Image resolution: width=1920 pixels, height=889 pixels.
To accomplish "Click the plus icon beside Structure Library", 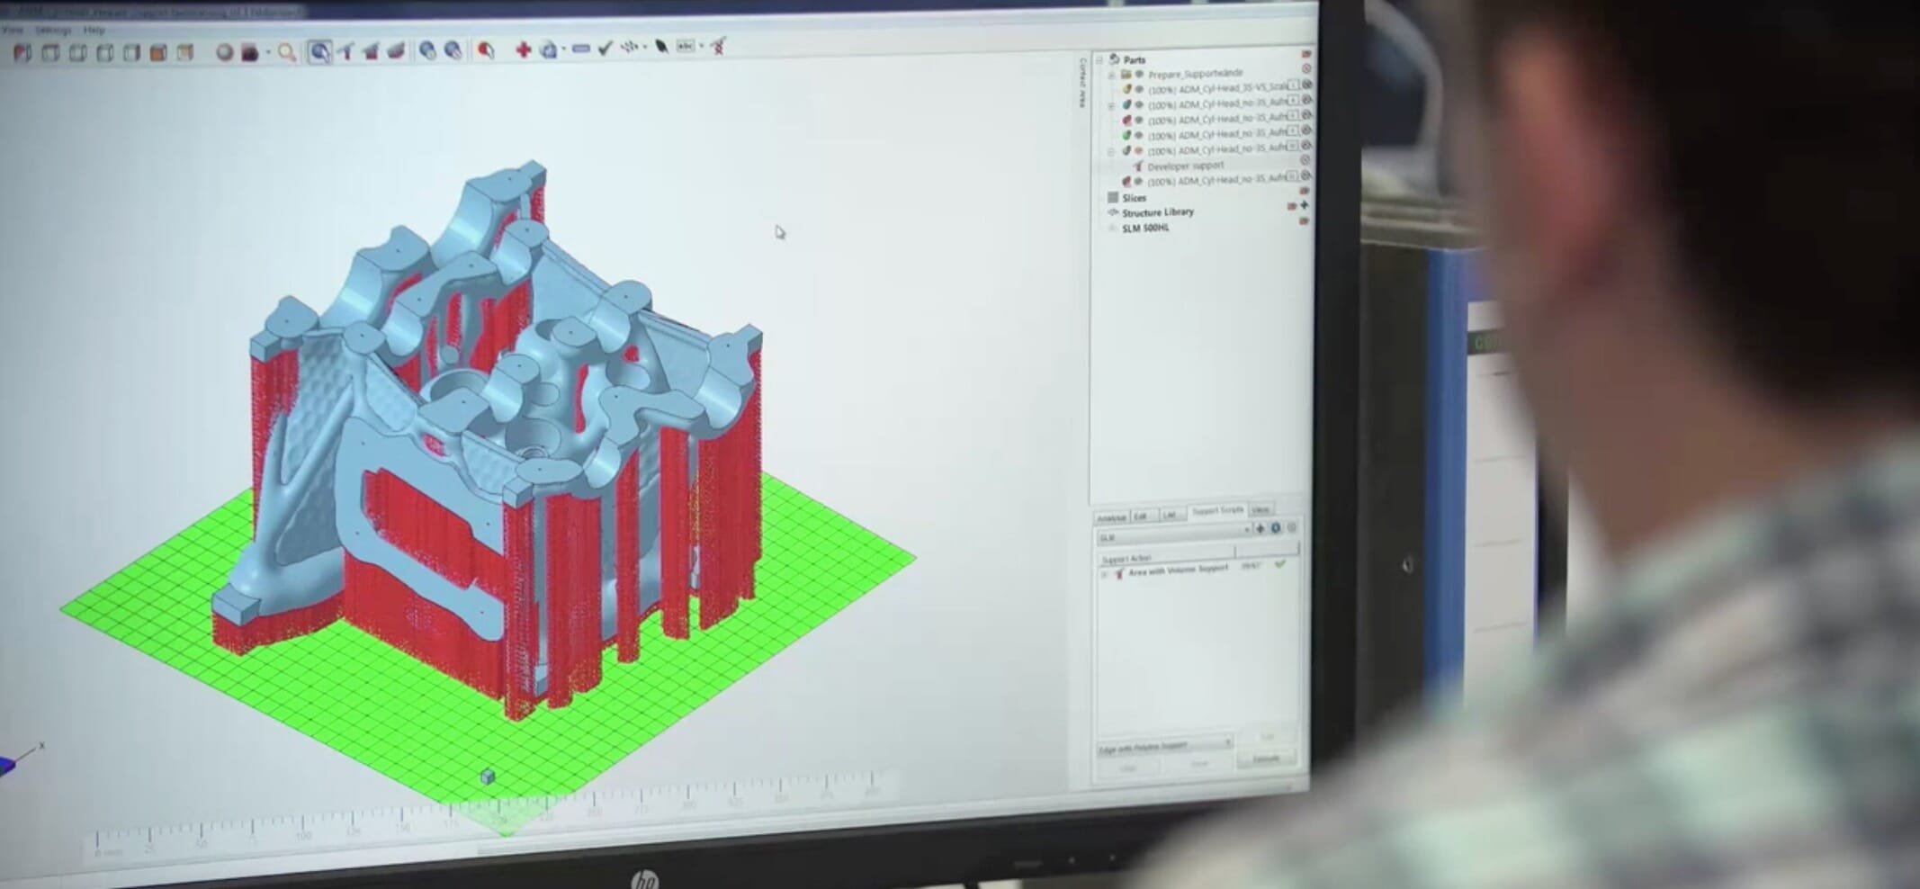I will coord(1304,205).
